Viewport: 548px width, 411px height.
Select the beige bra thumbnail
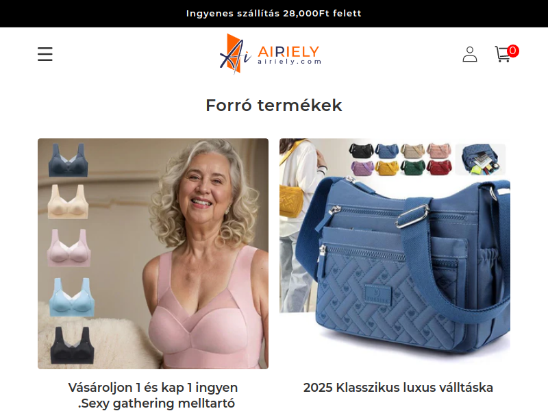[x=68, y=201]
